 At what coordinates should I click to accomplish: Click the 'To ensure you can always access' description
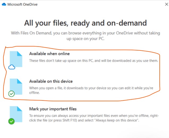pyautogui.click(x=94, y=118)
